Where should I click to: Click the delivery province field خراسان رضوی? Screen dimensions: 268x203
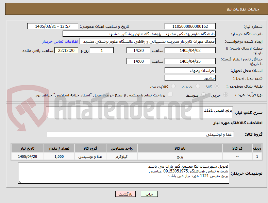pyautogui.click(x=190, y=70)
